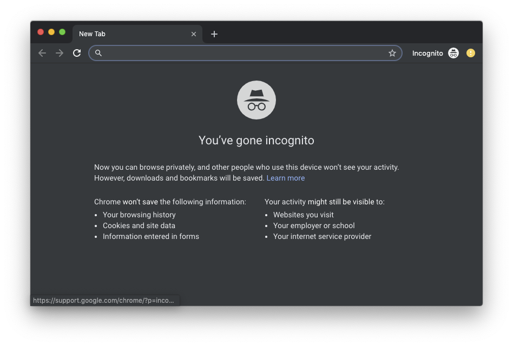Click the Incognito hat-and-glasses toolbar icon
Viewport: 513px width, 346px height.
(453, 53)
